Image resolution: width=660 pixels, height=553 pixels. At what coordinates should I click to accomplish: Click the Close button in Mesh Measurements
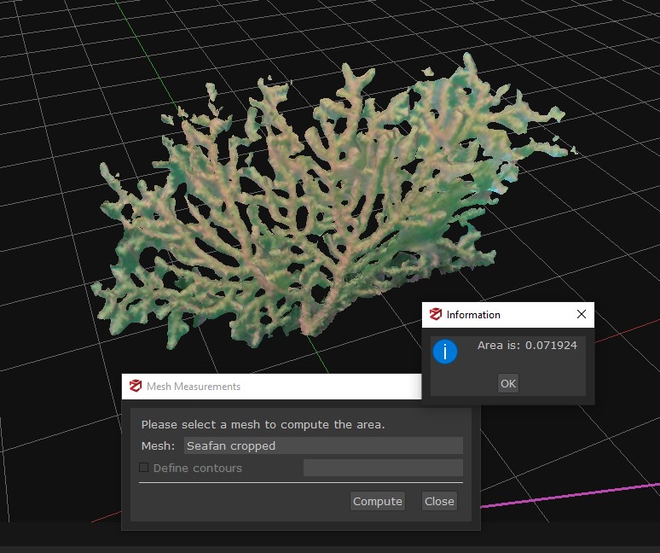[439, 501]
